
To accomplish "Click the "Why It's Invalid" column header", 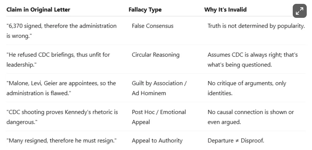I will click(x=225, y=10).
